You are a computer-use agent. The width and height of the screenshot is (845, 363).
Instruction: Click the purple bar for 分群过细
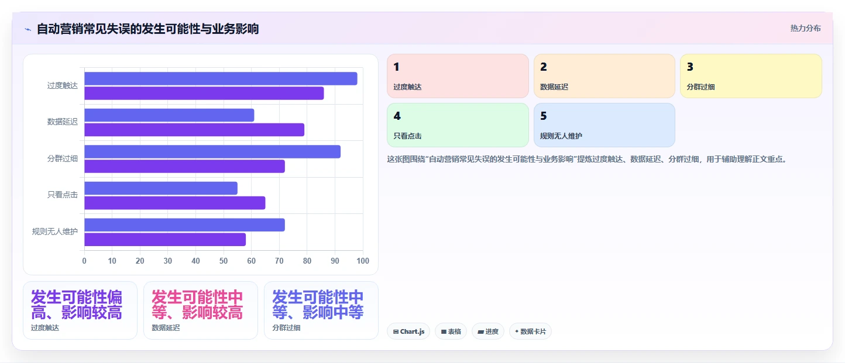click(184, 166)
